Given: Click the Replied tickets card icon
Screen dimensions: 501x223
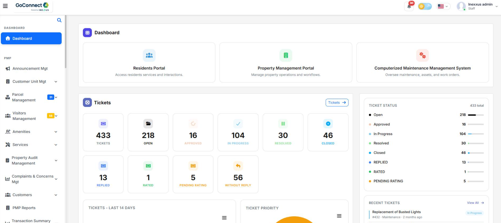Looking at the screenshot, I should [103, 166].
